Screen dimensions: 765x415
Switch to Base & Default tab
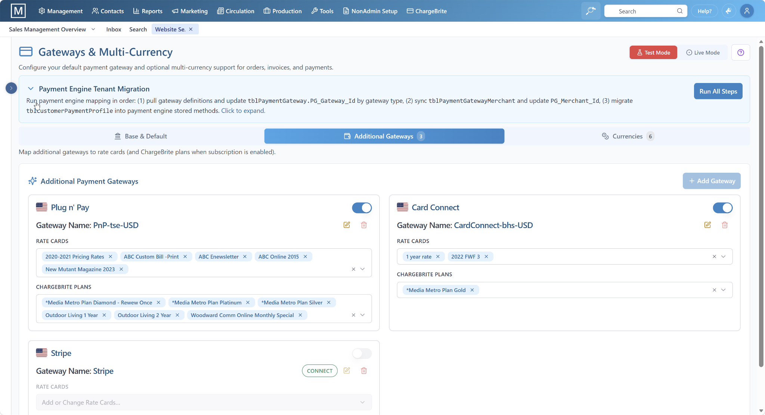tap(141, 136)
